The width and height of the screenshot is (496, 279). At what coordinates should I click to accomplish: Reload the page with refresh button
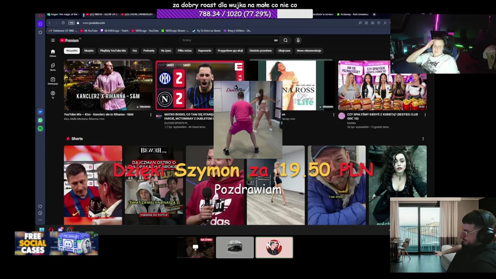(63, 23)
